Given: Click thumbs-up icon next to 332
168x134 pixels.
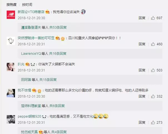Looking at the screenshot, I should (153, 96).
